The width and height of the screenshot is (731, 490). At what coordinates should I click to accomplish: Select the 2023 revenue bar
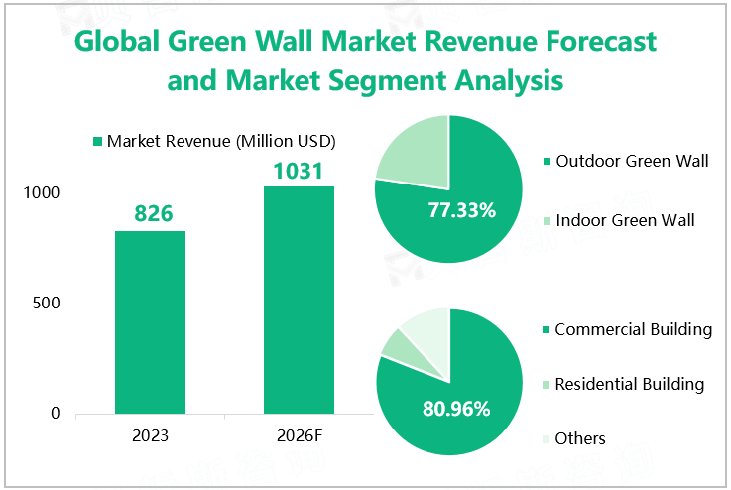point(150,321)
